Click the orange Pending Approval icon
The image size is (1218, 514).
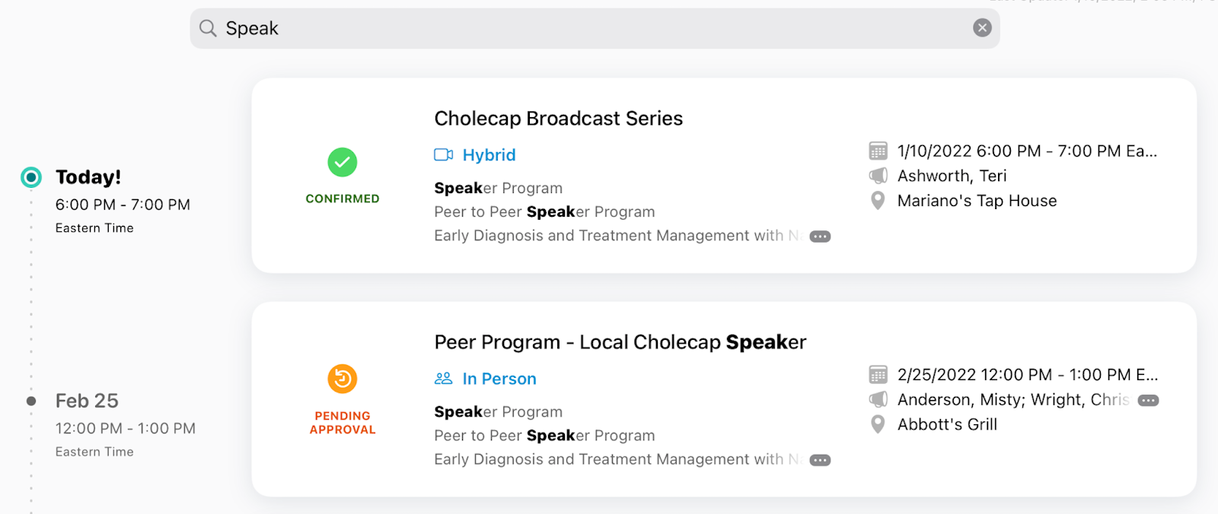point(343,379)
